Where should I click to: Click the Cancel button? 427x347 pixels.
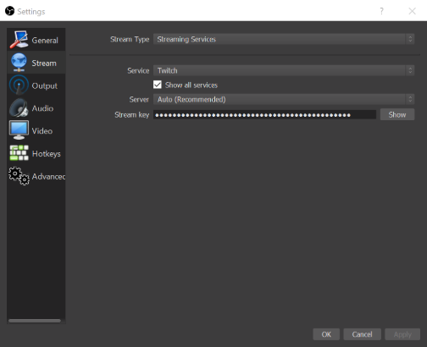click(x=362, y=334)
